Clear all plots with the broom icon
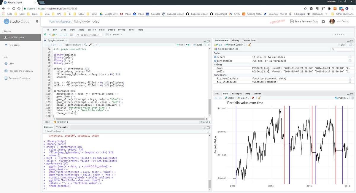Image resolution: width=356 pixels, height=193 pixels. pos(259,98)
